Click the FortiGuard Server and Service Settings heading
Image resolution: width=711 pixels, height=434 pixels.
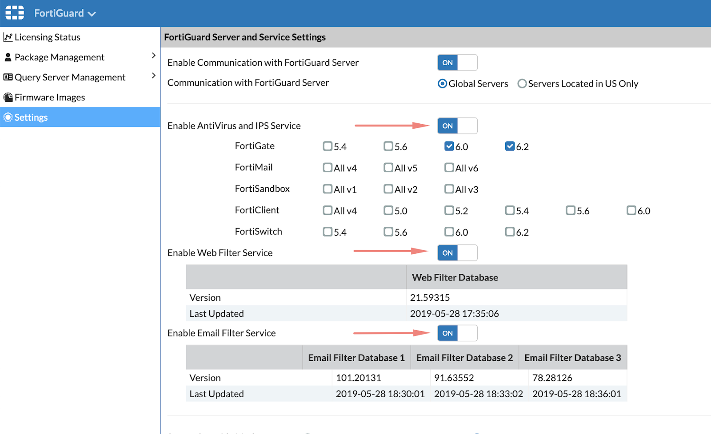(x=245, y=37)
